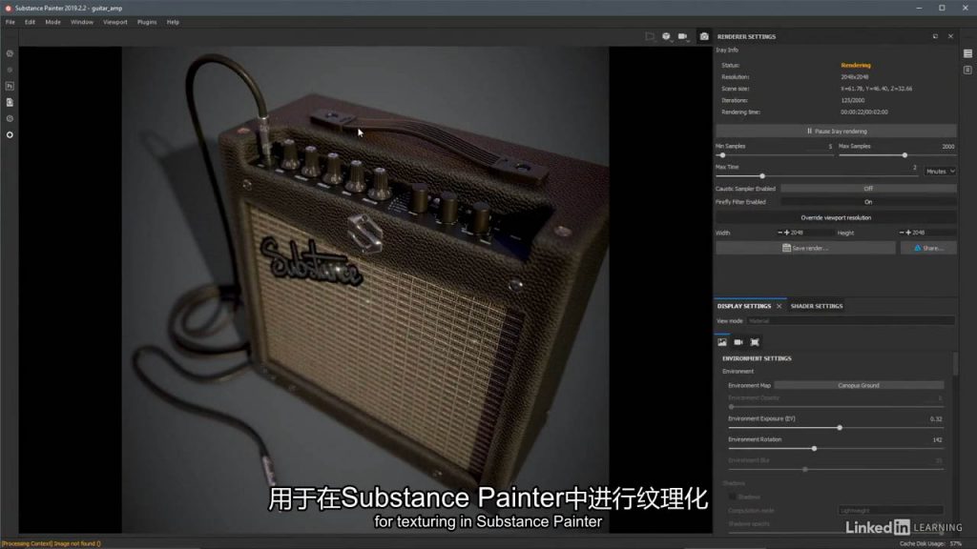Open the View mode Material dropdown
The height and width of the screenshot is (549, 977).
pyautogui.click(x=849, y=321)
